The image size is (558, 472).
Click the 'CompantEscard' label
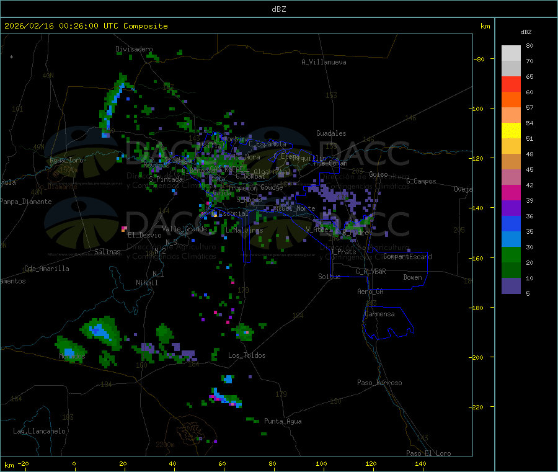pos(407,257)
